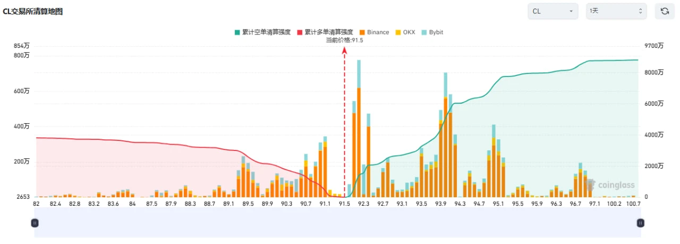The width and height of the screenshot is (680, 244).
Task: Click the x-axis label 100.7
Action: [633, 204]
